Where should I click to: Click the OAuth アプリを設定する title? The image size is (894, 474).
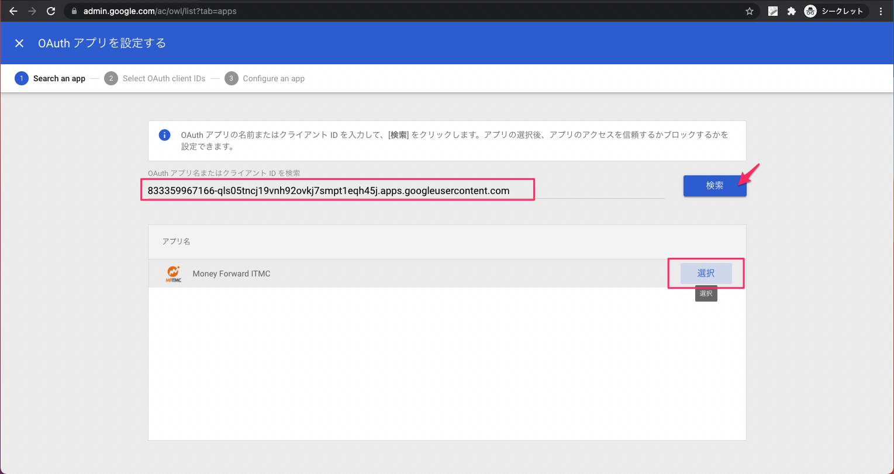(102, 43)
